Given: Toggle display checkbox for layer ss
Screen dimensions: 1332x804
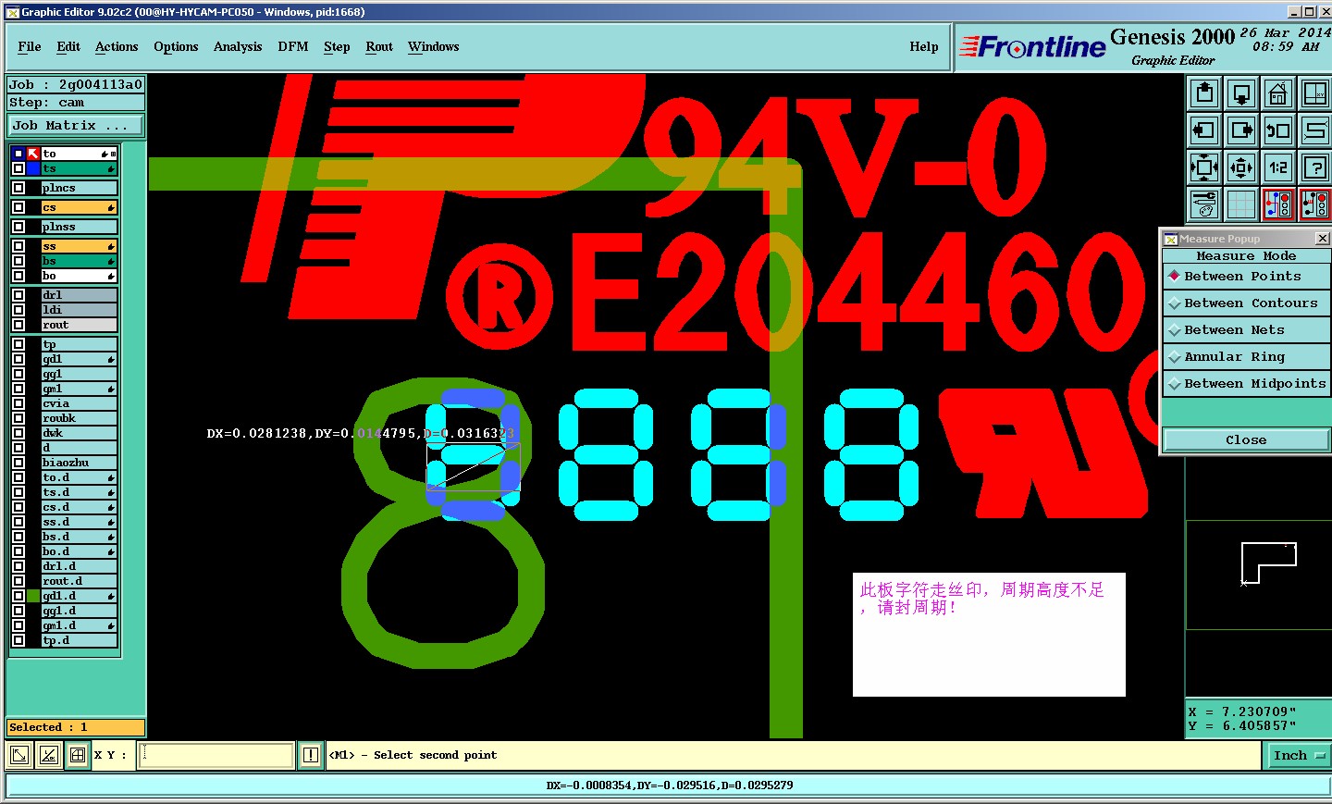Looking at the screenshot, I should [x=18, y=246].
